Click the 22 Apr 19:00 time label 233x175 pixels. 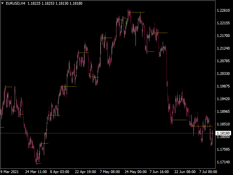[85, 172]
